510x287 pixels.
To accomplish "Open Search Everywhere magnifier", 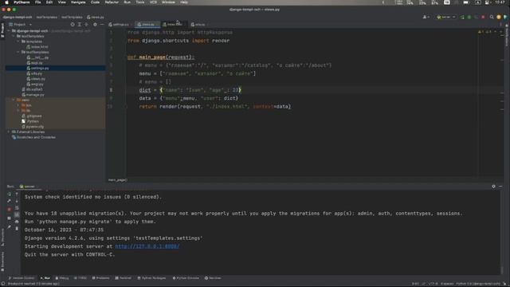I will (492, 17).
